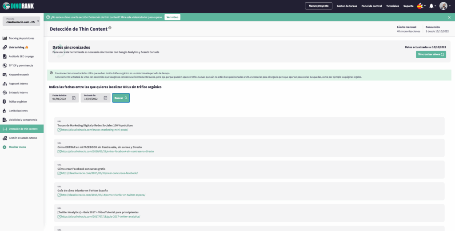Click the Pagerank interno hierarchy icon
Image resolution: width=455 pixels, height=231 pixels.
[4, 84]
